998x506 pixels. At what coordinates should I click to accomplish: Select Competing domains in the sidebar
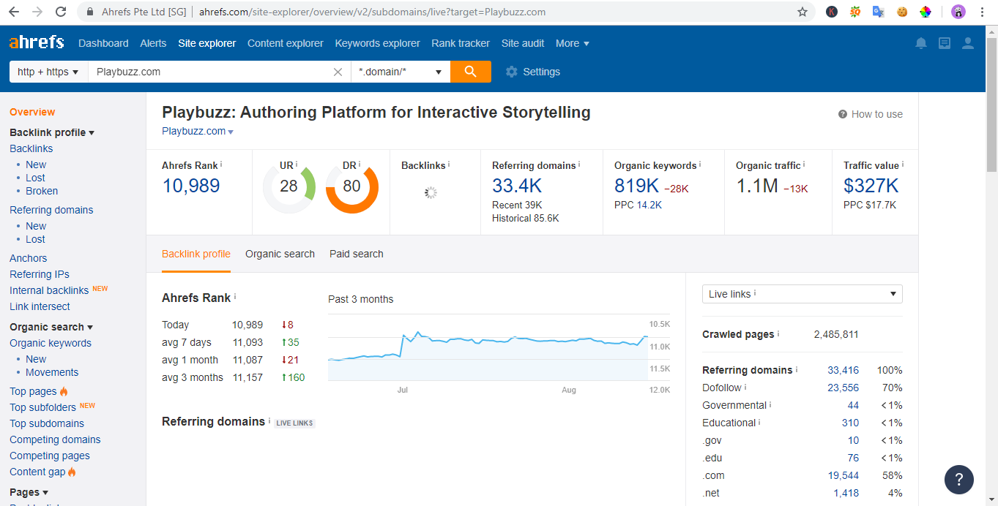pos(54,439)
